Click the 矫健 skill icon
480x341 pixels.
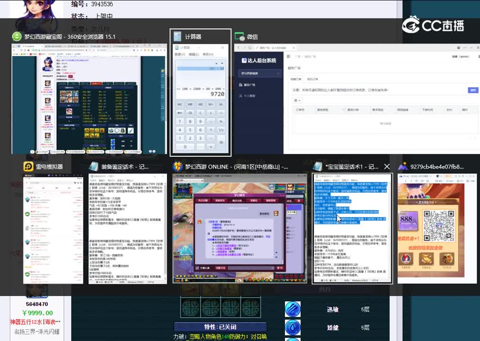pyautogui.click(x=293, y=328)
